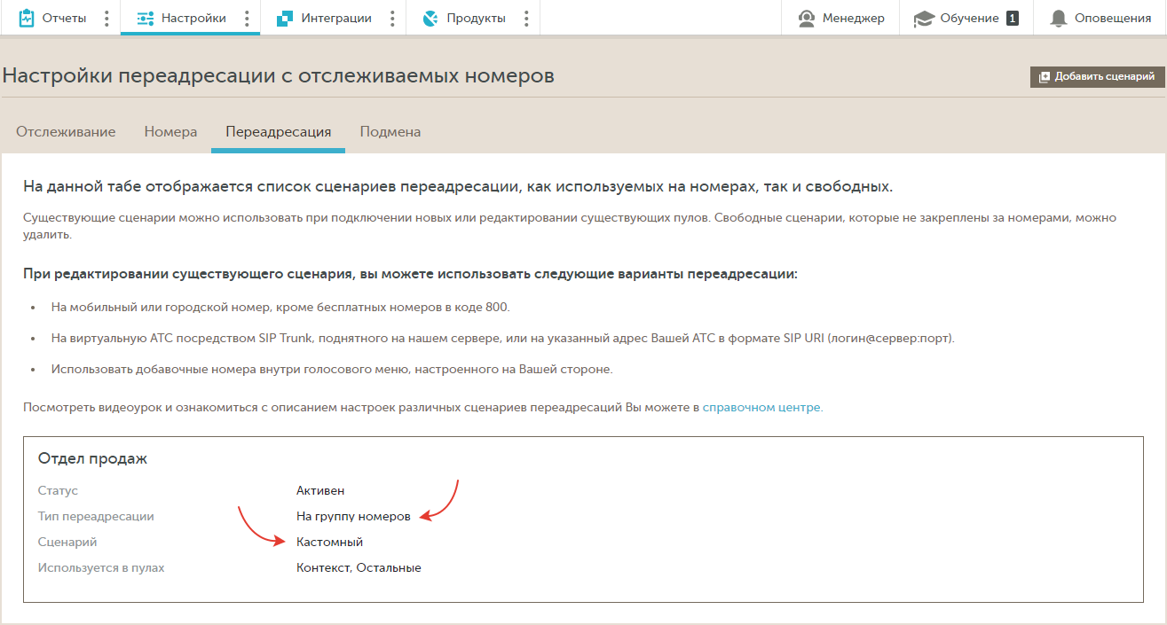Image resolution: width=1167 pixels, height=625 pixels.
Task: Expand the three-dot menu beside Продукты
Action: 526,18
